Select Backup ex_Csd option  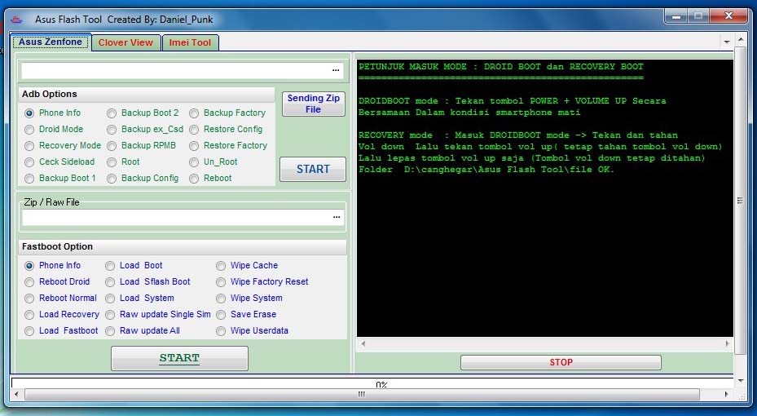point(112,130)
